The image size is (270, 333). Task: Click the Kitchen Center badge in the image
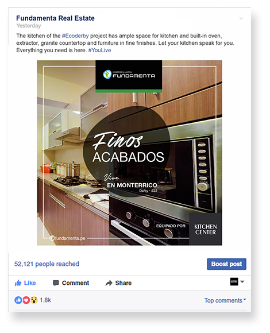206,229
